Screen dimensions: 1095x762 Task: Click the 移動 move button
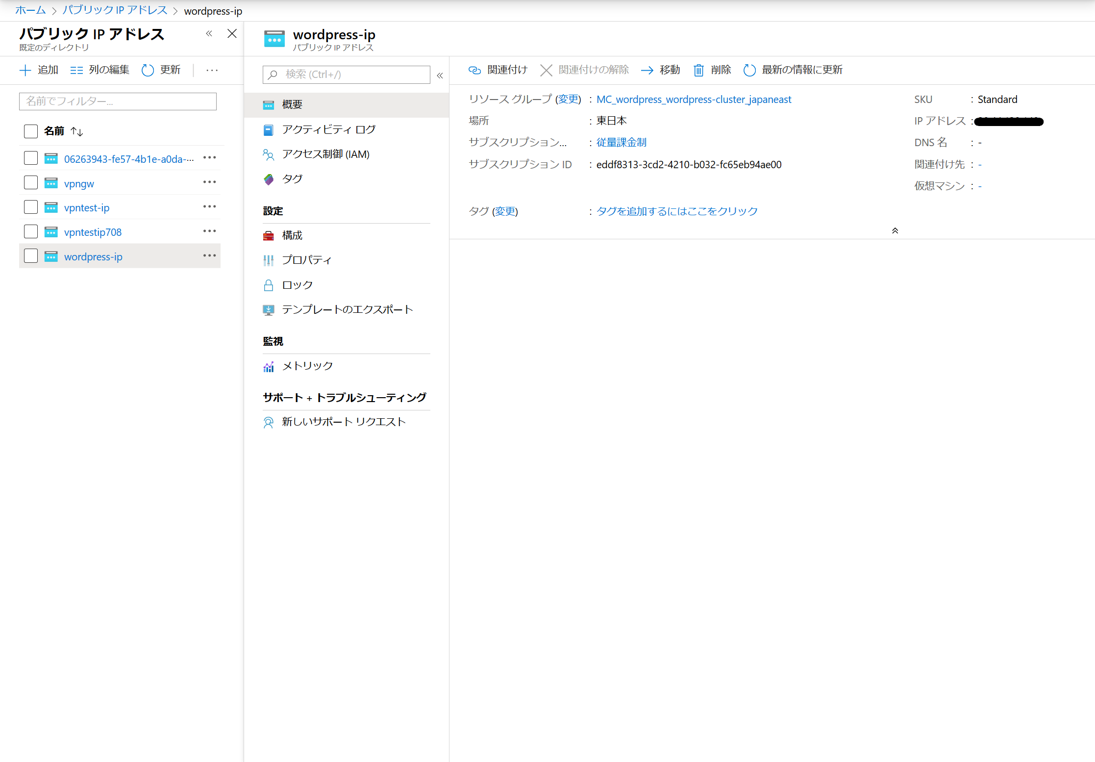(x=661, y=70)
